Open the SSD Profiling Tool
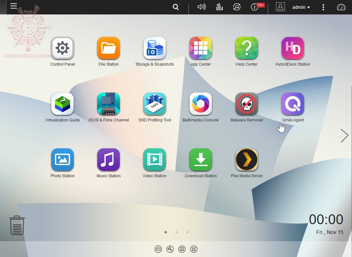This screenshot has height=257, width=352. pyautogui.click(x=154, y=104)
